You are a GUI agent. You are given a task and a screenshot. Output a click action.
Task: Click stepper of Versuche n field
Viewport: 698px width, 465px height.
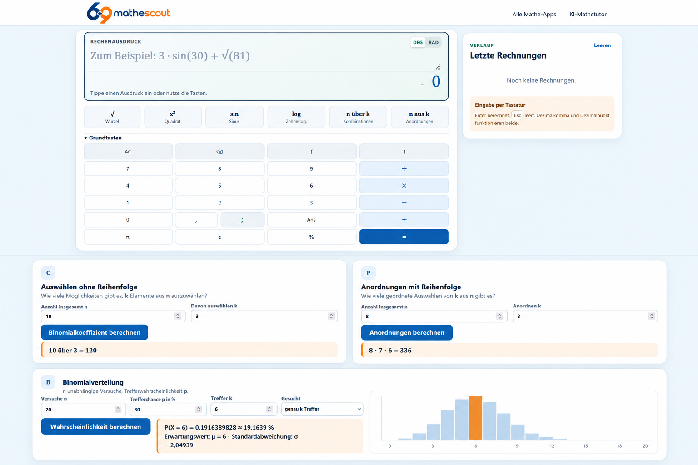tap(118, 410)
